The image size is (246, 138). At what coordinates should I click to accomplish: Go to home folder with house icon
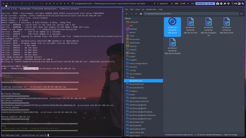[141, 14]
